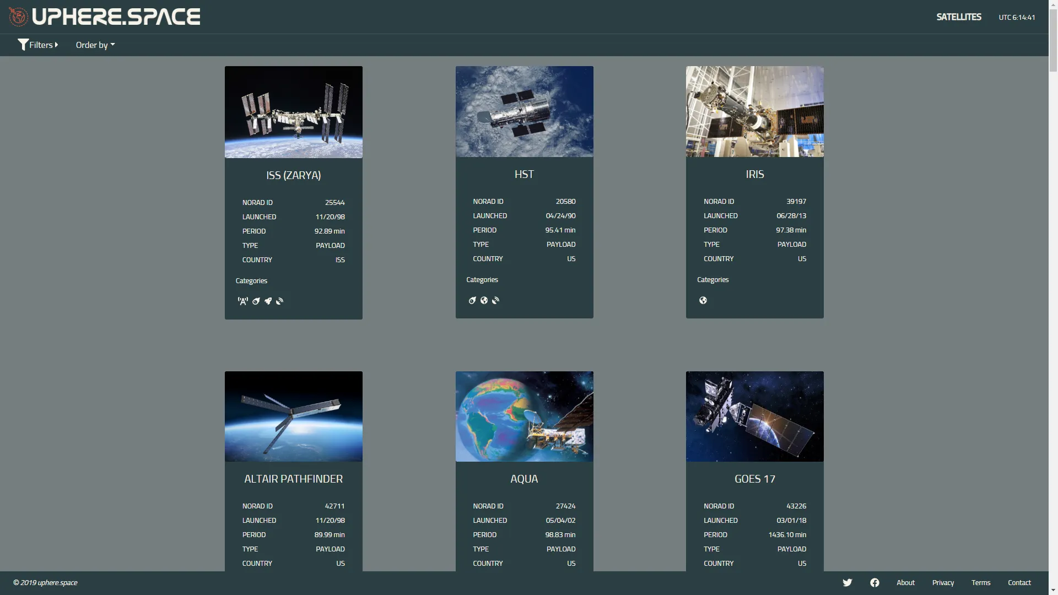Open the GOES 17 satellite thumbnail image
This screenshot has height=595, width=1058.
click(x=754, y=416)
